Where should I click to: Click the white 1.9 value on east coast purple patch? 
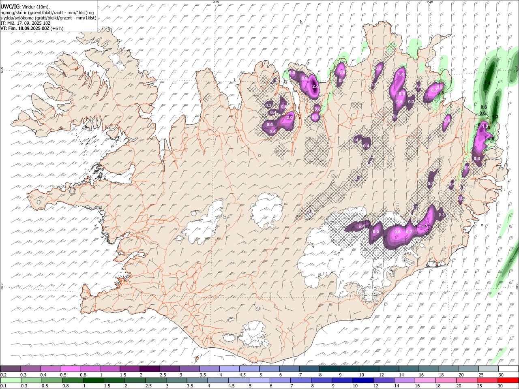485,126
